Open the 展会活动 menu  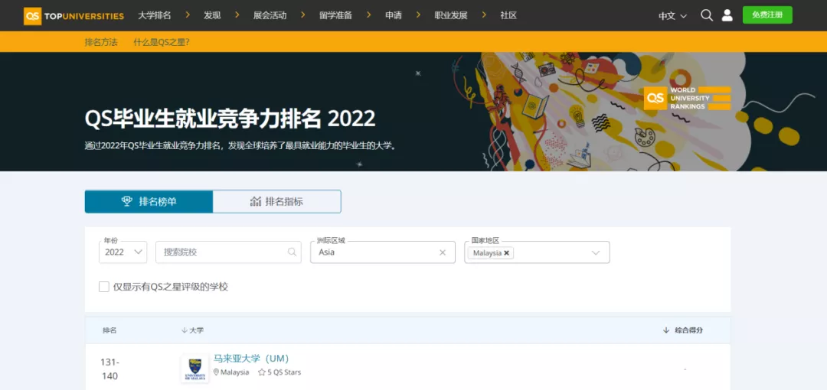tap(270, 15)
